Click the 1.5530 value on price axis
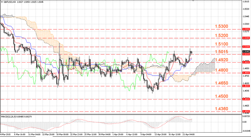Viewport: 251px width, 137px height. [x=246, y=9]
